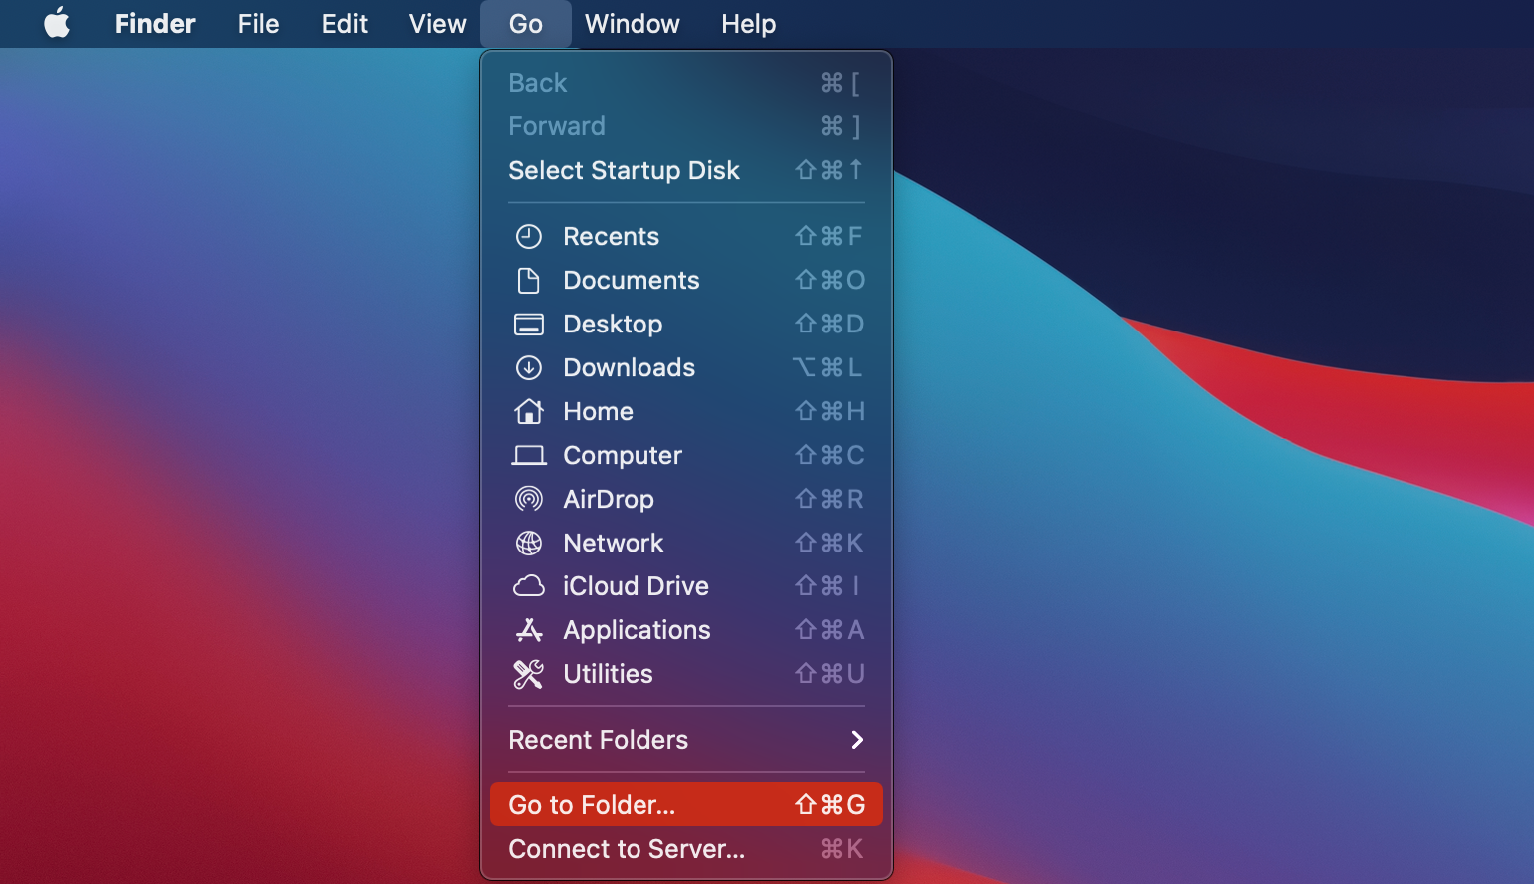Click the Documents label text
Screen dimensions: 1534x884
[x=632, y=280]
